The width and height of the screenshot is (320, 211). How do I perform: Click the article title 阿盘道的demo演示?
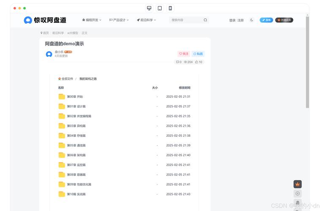pos(65,43)
